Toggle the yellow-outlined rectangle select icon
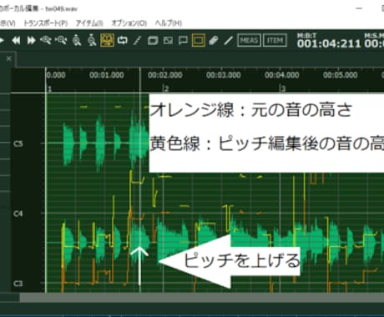The height and width of the screenshot is (317, 384). point(199,41)
